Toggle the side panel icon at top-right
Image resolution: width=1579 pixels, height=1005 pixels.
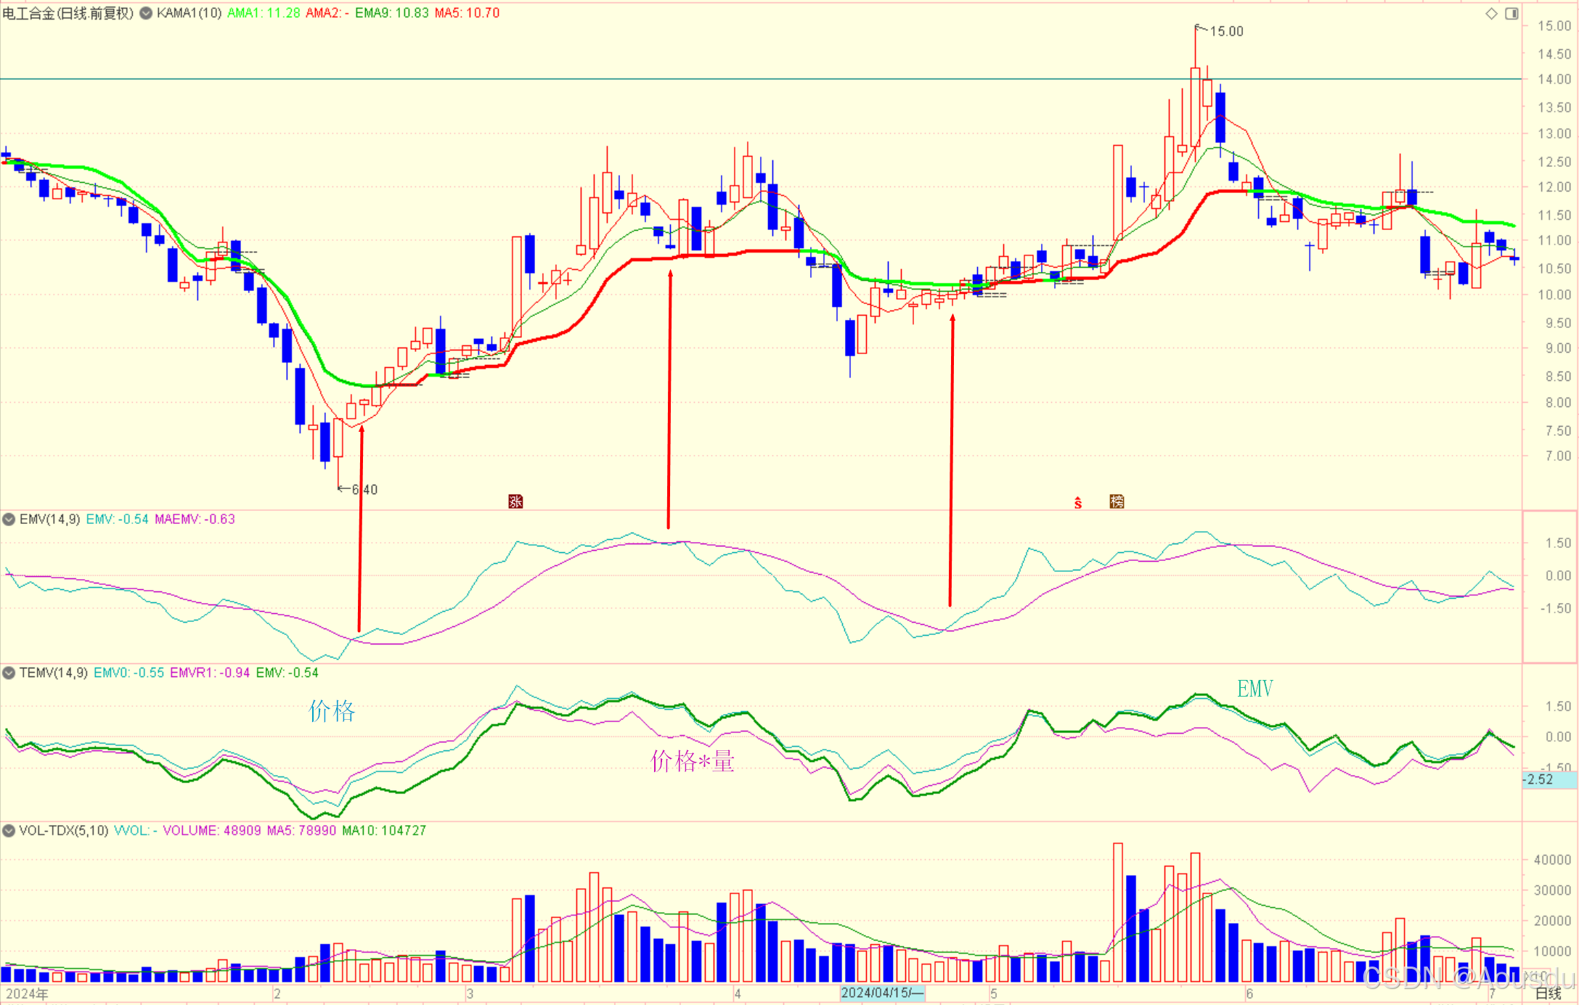(1511, 13)
